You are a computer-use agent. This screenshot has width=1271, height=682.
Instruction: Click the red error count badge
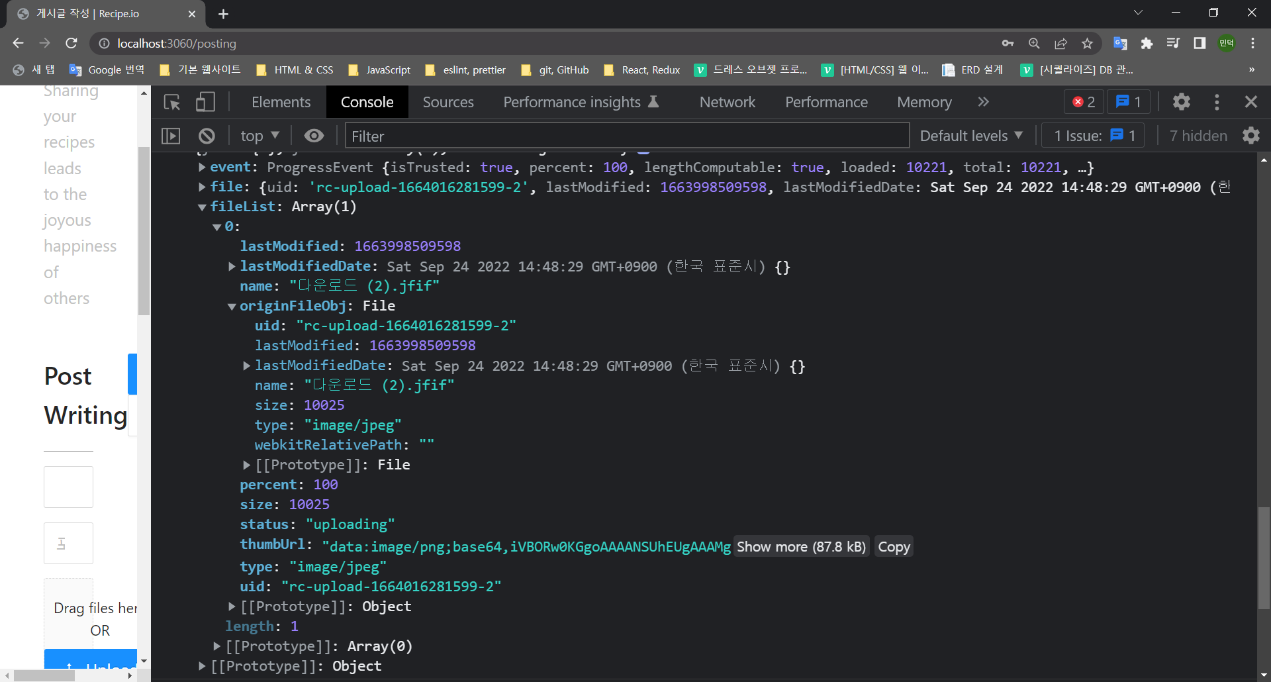(x=1084, y=102)
